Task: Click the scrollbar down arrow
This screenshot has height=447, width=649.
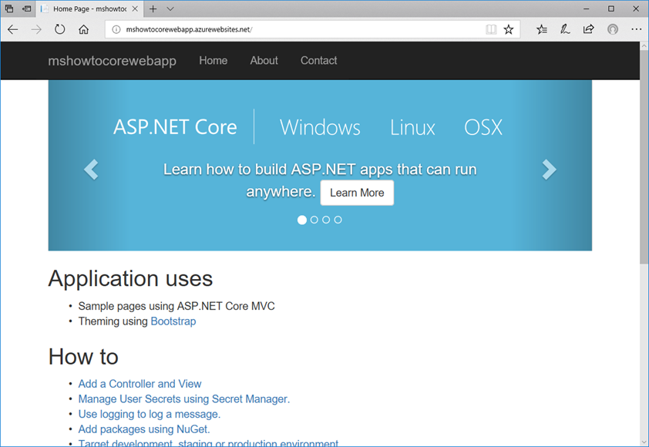Action: [644, 442]
